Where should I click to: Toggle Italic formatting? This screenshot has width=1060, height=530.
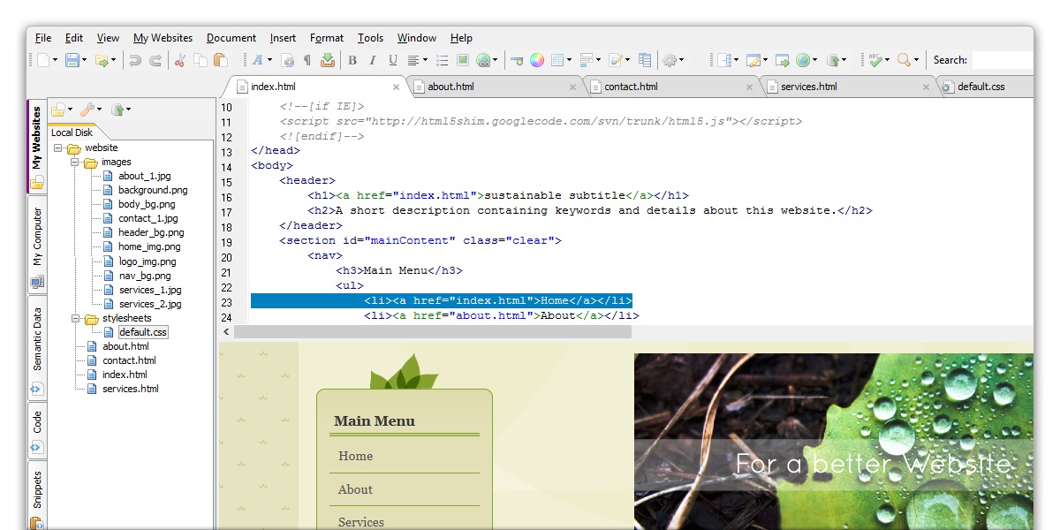[372, 60]
